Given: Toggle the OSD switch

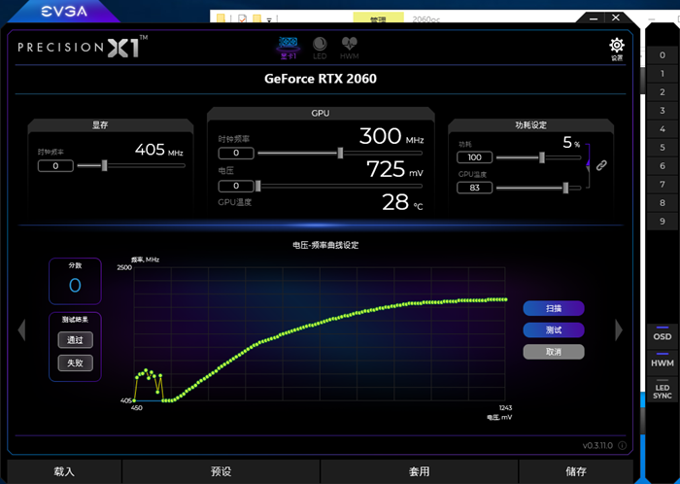Looking at the screenshot, I should (663, 334).
